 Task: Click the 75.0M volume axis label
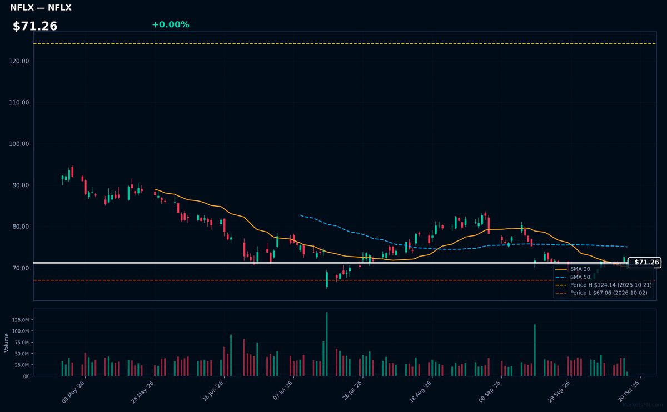[22, 343]
